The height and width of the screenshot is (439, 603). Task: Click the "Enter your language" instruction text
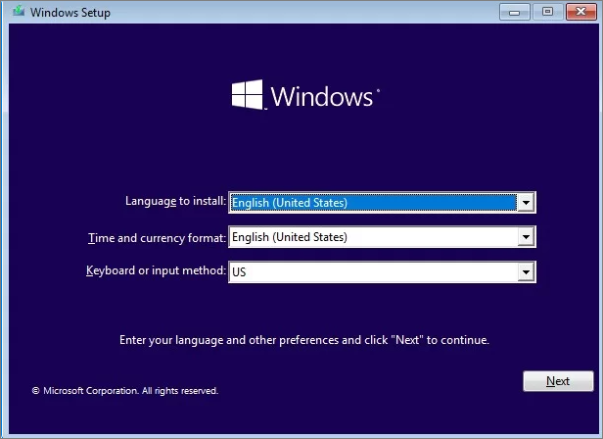click(x=303, y=341)
